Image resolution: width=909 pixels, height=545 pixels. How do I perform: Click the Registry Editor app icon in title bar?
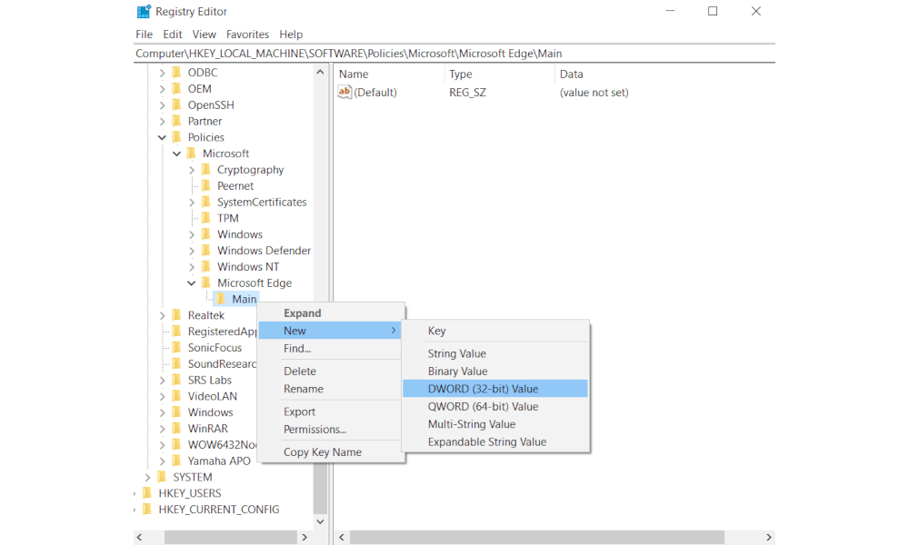point(144,11)
